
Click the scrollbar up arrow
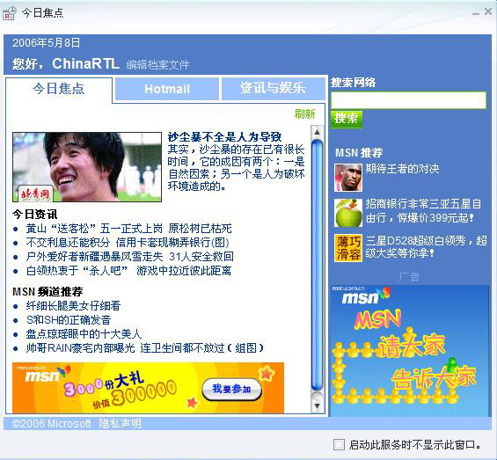[x=317, y=132]
